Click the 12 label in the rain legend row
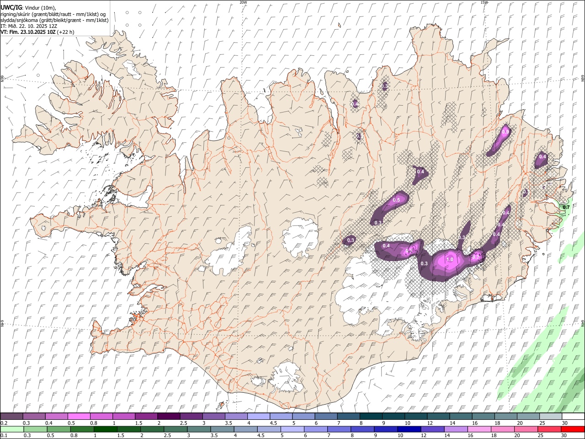The width and height of the screenshot is (585, 439). [424, 436]
